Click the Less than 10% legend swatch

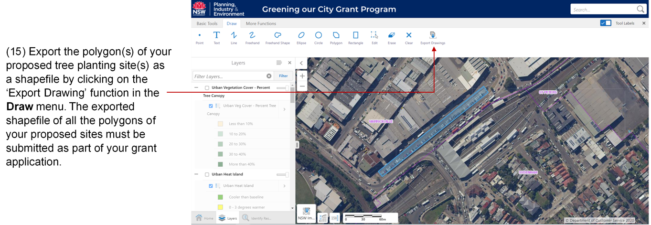coord(220,124)
